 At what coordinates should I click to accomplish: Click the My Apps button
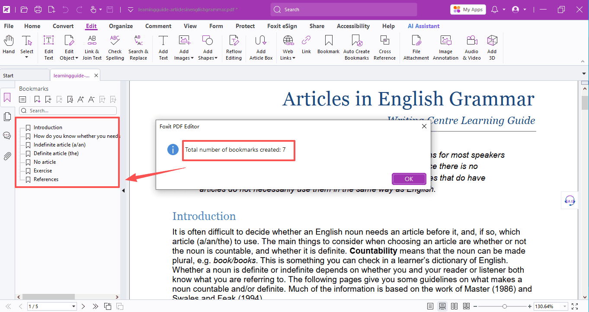click(468, 10)
